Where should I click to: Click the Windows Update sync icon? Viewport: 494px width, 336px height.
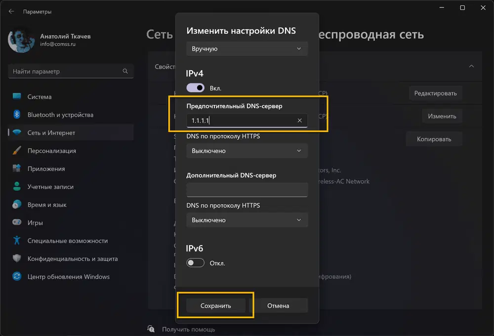pyautogui.click(x=17, y=277)
